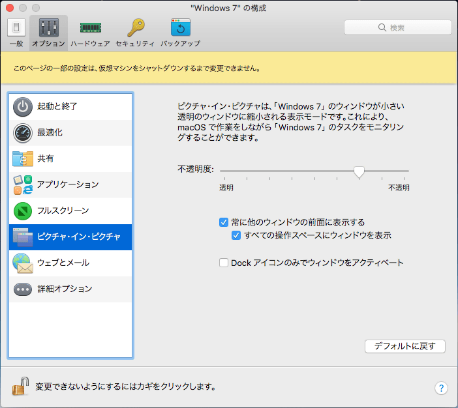
Task: Click the アプリケーション apps icon
Action: click(23, 184)
